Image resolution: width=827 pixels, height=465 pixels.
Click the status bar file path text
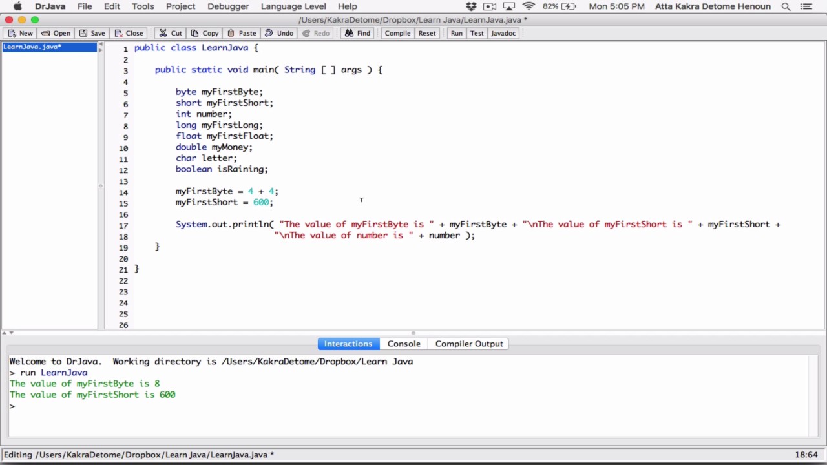(x=139, y=455)
